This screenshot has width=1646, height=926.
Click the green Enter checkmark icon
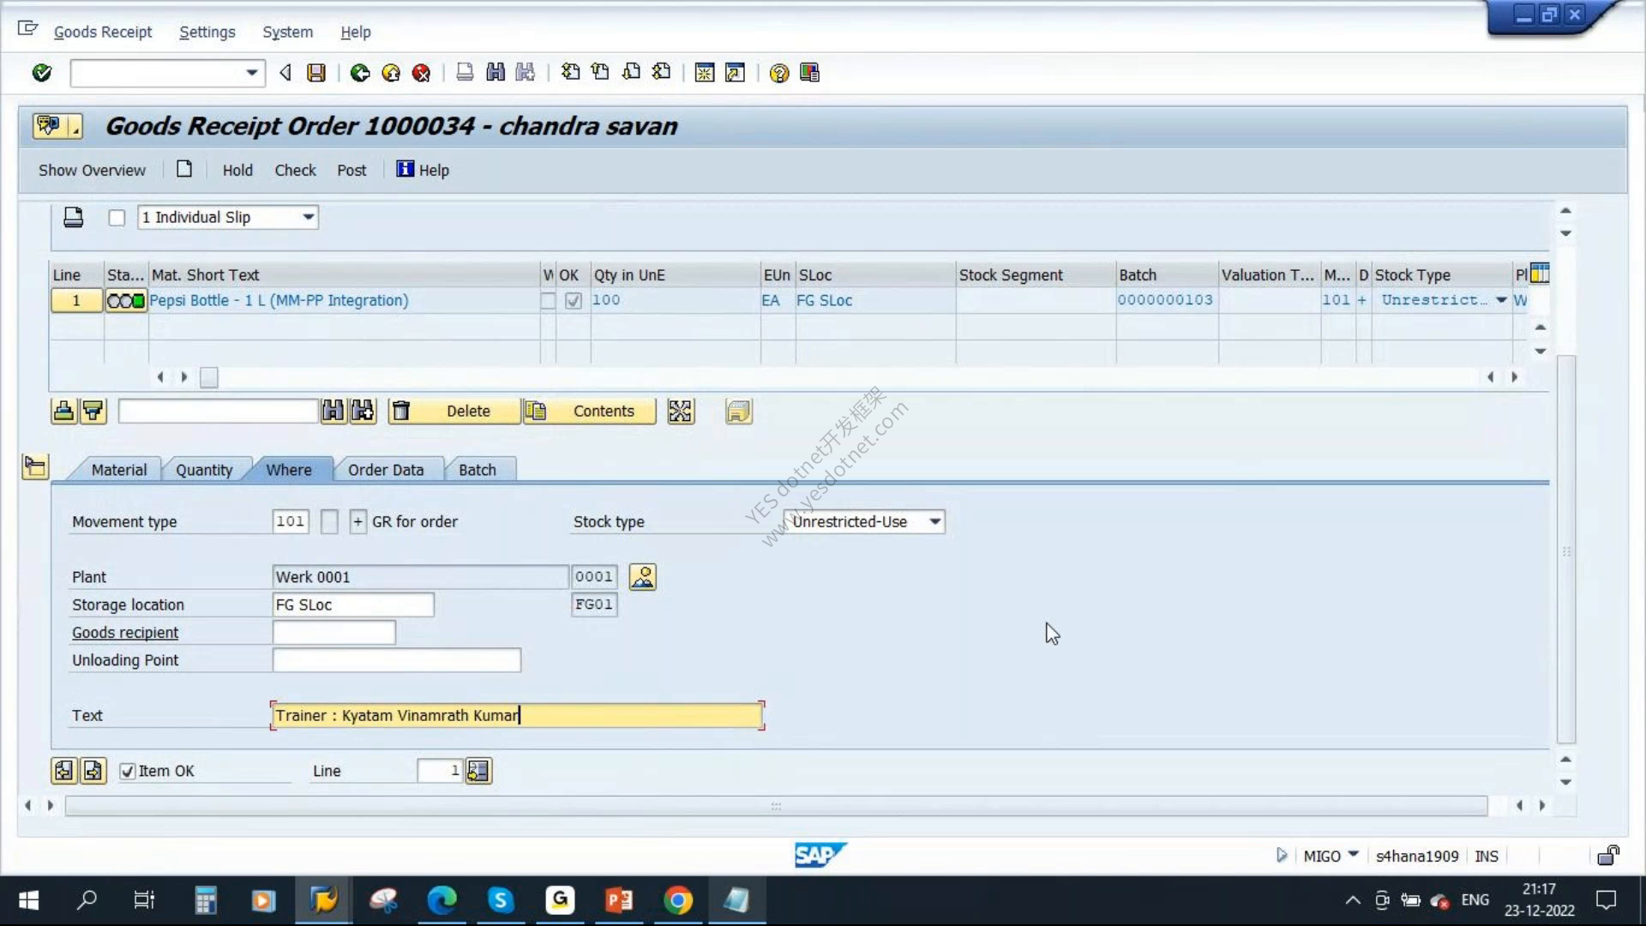pyautogui.click(x=41, y=73)
